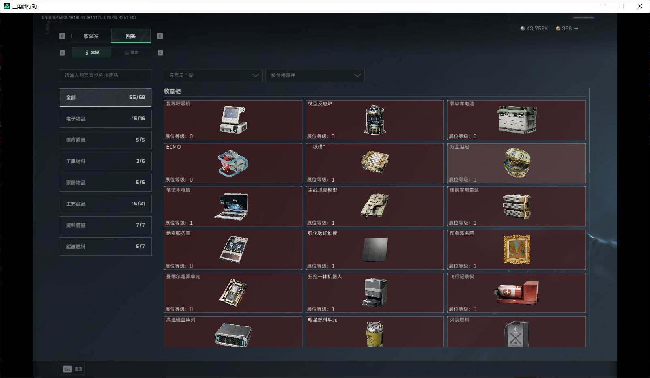Click the 主战坦克模型 tank icon

click(x=375, y=206)
